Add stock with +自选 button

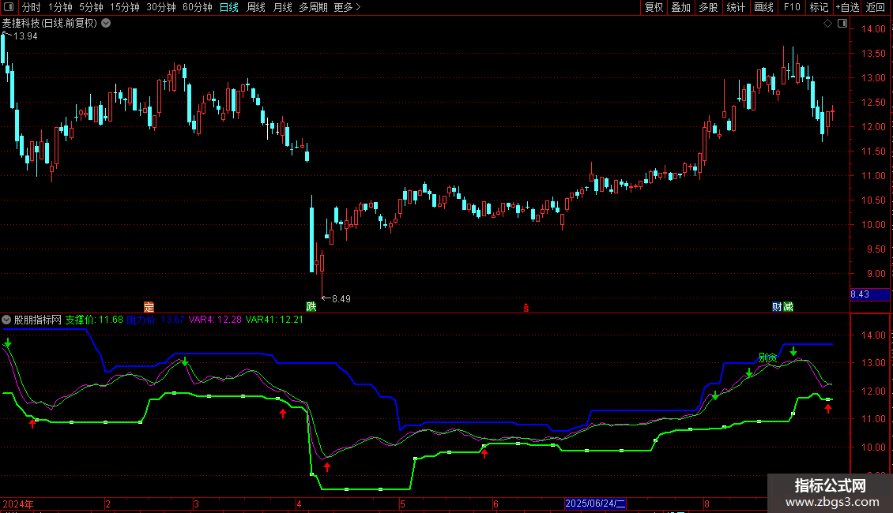click(847, 7)
